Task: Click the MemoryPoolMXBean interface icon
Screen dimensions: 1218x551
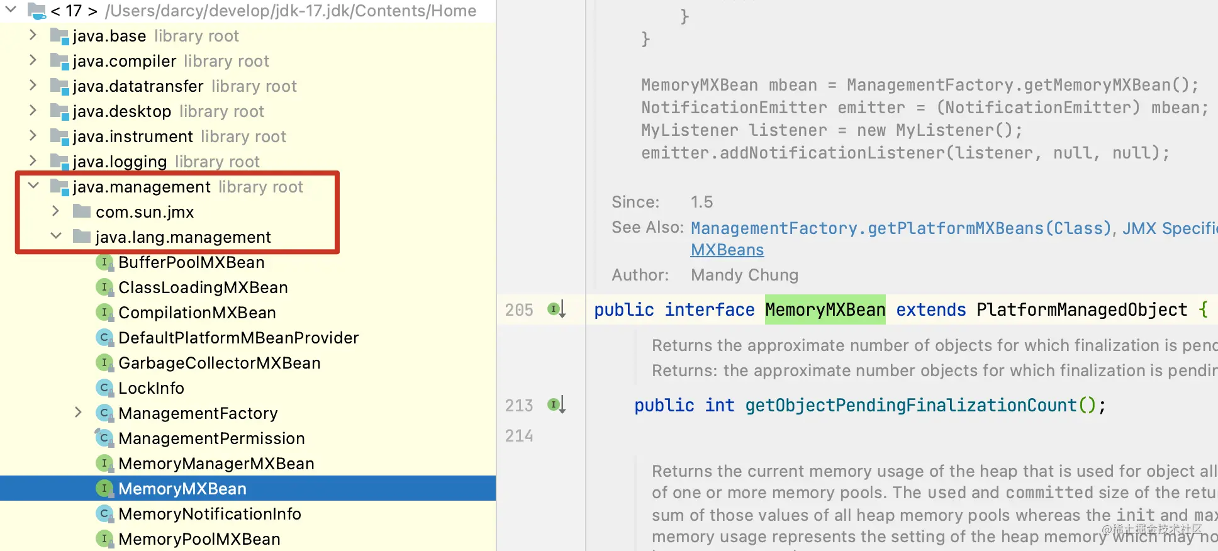Action: [x=104, y=538]
